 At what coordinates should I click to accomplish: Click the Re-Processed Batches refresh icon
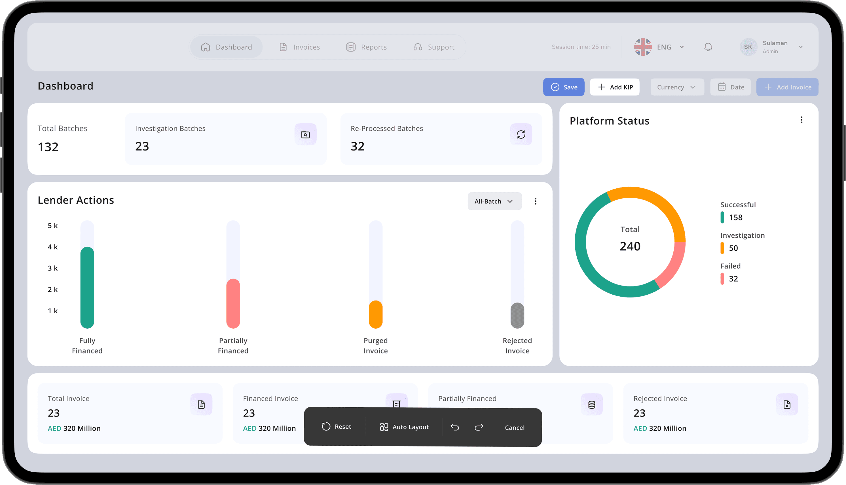coord(521,135)
